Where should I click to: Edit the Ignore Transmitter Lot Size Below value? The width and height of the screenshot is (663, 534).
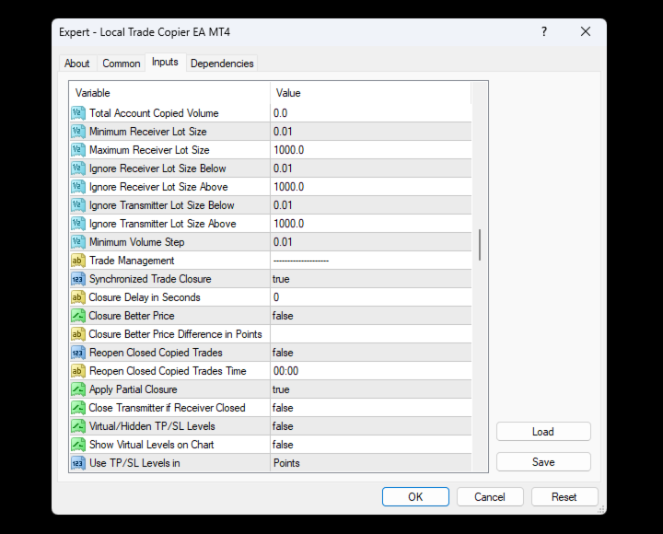pos(371,205)
